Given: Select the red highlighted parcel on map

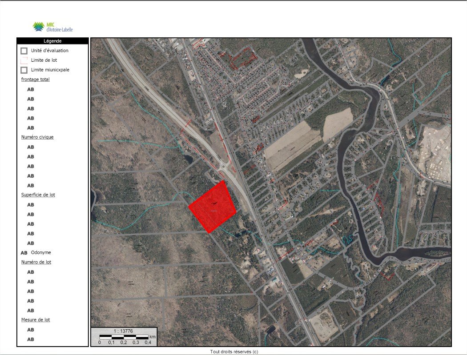Looking at the screenshot, I should (x=213, y=207).
